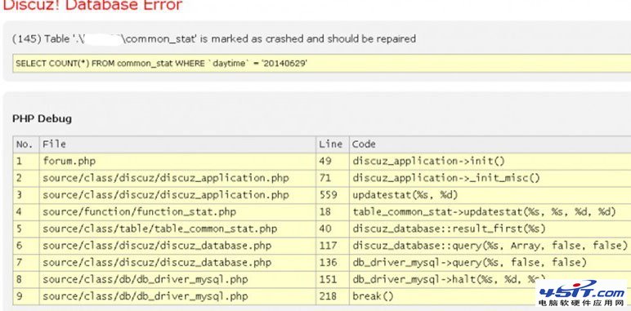Select line number 151 cell
Image resolution: width=631 pixels, height=311 pixels.
333,279
